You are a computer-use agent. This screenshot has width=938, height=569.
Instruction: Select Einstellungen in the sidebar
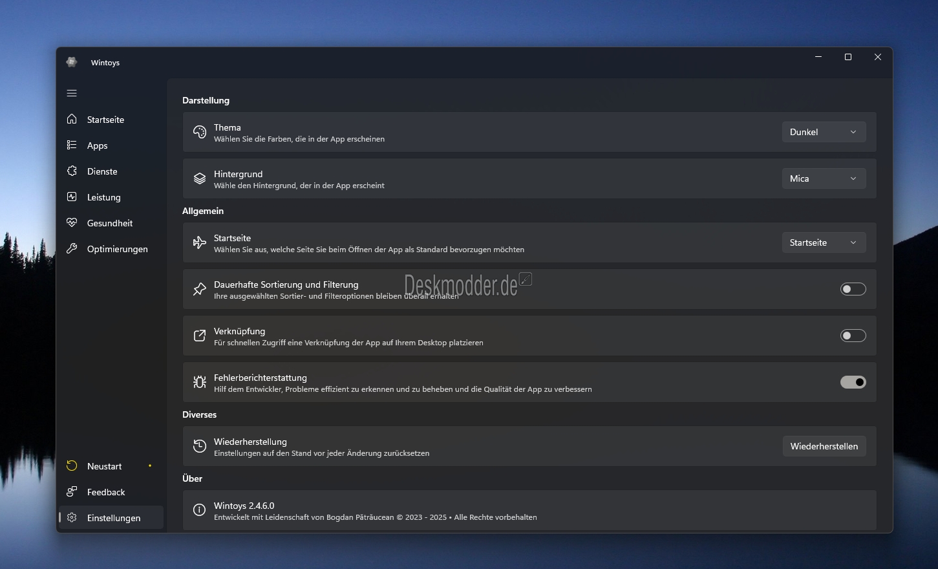(x=113, y=518)
